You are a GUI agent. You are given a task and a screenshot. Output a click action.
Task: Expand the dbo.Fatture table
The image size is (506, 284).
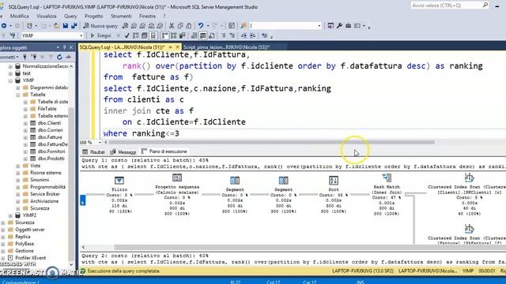click(25, 137)
